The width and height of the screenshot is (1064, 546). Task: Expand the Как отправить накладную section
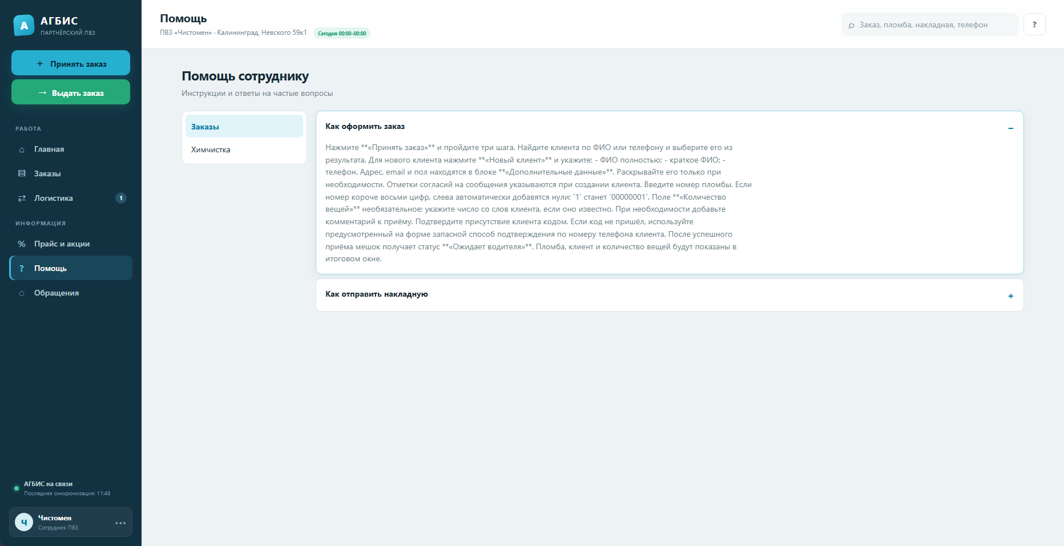1010,296
